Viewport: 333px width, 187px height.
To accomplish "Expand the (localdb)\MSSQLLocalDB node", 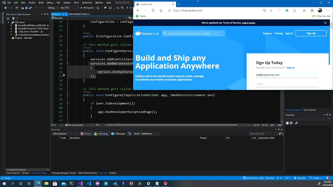I will (x=11, y=25).
